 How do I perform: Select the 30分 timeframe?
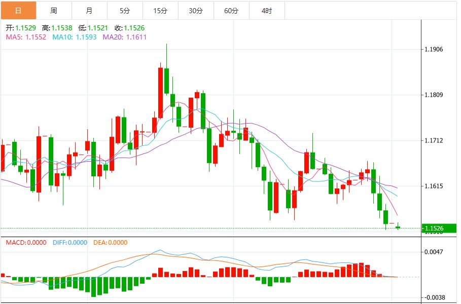pyautogui.click(x=195, y=9)
